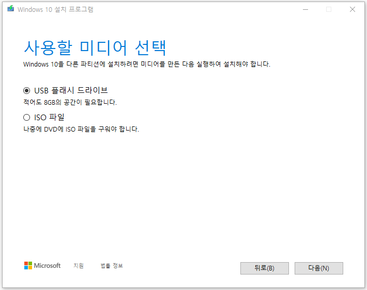
Task: Minimize the Windows 10 설치 프로그램 window
Action: [x=305, y=9]
